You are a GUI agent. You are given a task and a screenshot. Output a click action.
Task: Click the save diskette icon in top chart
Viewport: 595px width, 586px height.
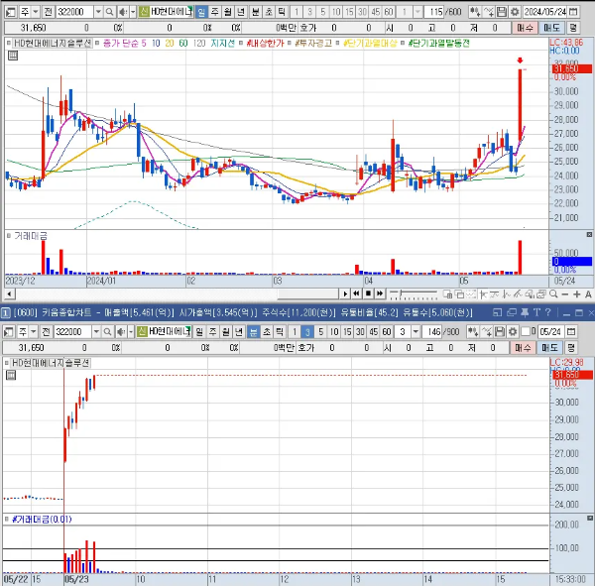point(502,12)
